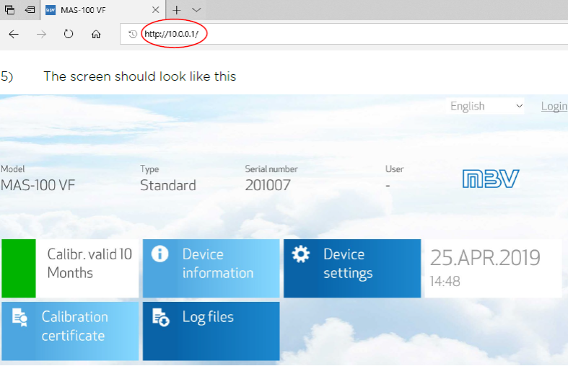Click the info icon on Device information

160,254
